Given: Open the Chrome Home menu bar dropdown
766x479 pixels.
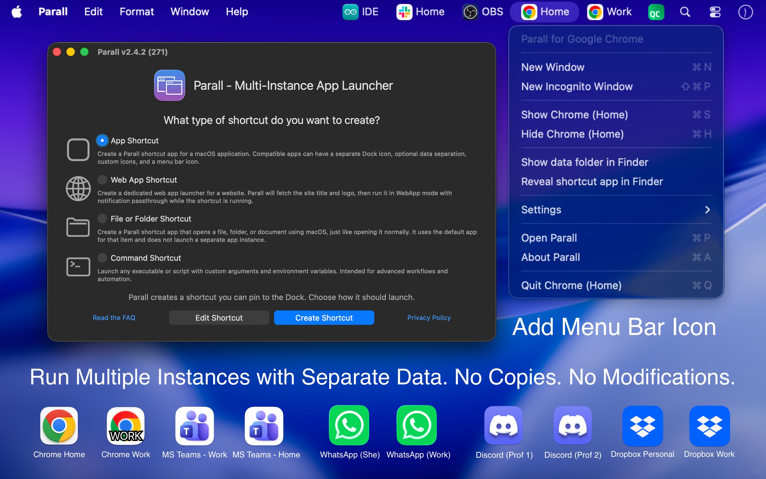Looking at the screenshot, I should click(x=545, y=12).
